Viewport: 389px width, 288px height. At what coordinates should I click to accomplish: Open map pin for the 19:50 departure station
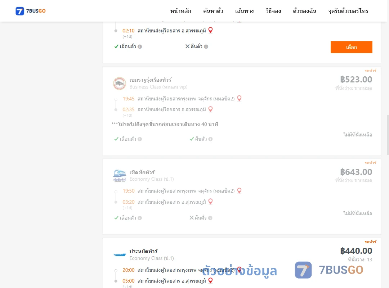239,191
